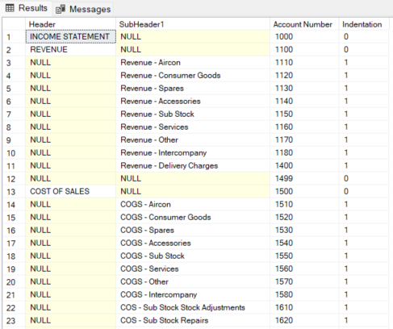Screen dimensions: 393x329
Task: Select the Revenue - Services cell
Action: click(x=193, y=127)
